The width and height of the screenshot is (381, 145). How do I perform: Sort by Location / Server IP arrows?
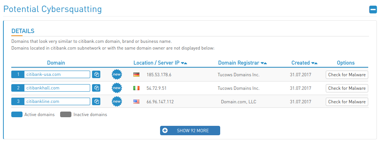(184, 63)
